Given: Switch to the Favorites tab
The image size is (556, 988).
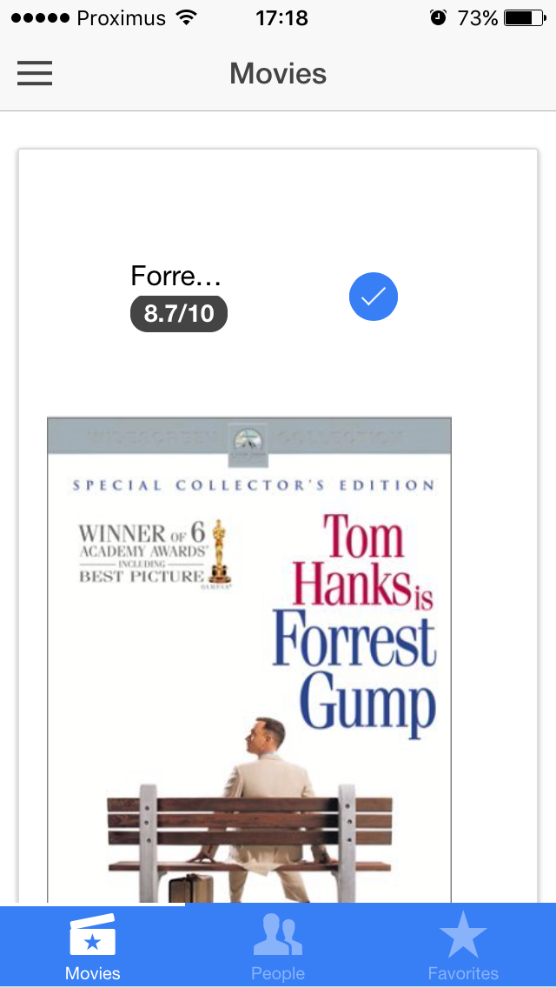Looking at the screenshot, I should [463, 945].
